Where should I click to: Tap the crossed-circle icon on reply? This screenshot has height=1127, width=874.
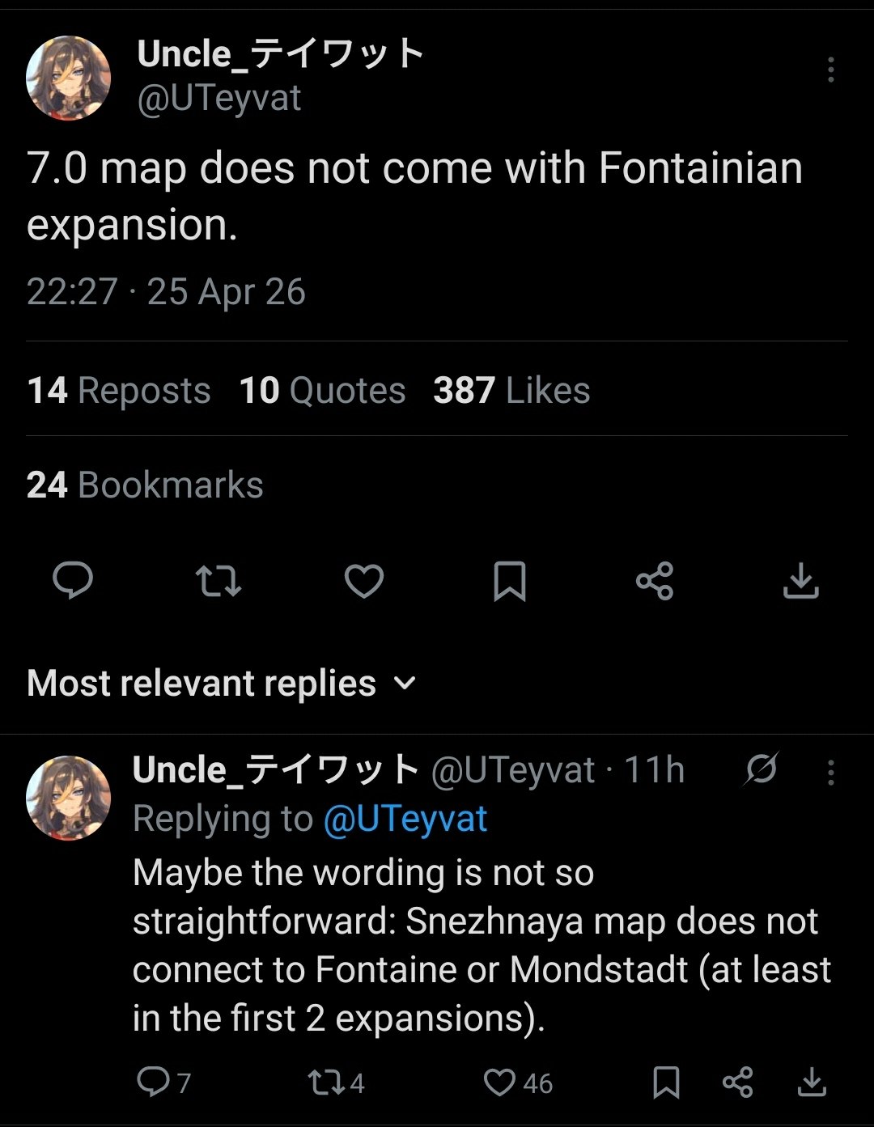(761, 769)
